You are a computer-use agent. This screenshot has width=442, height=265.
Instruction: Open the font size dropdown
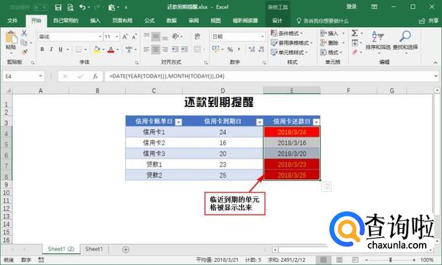point(117,37)
